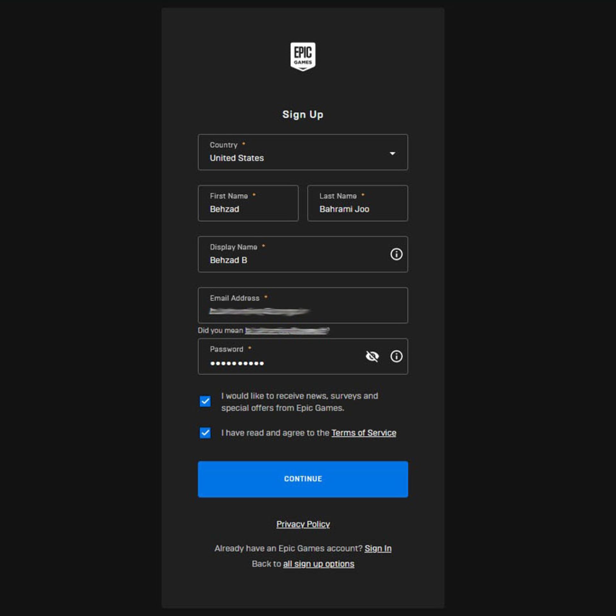Click into the Password field
Viewport: 616px width, 616px height.
[303, 356]
